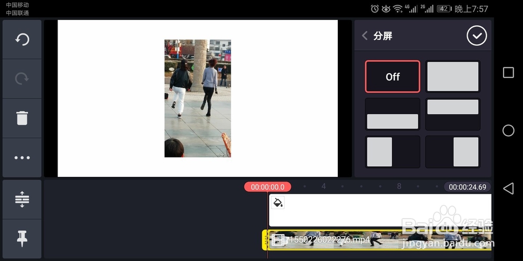
Task: Select the Off split-screen option
Action: coord(393,77)
